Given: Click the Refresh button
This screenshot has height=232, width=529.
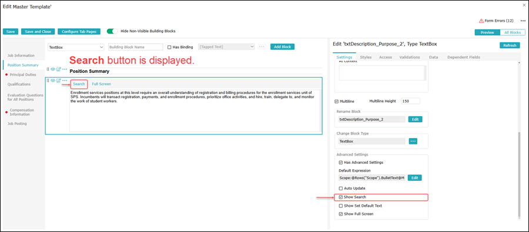Looking at the screenshot, I should [510, 46].
